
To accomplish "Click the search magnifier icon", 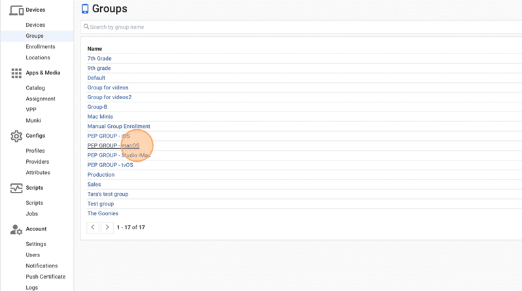I will point(86,27).
